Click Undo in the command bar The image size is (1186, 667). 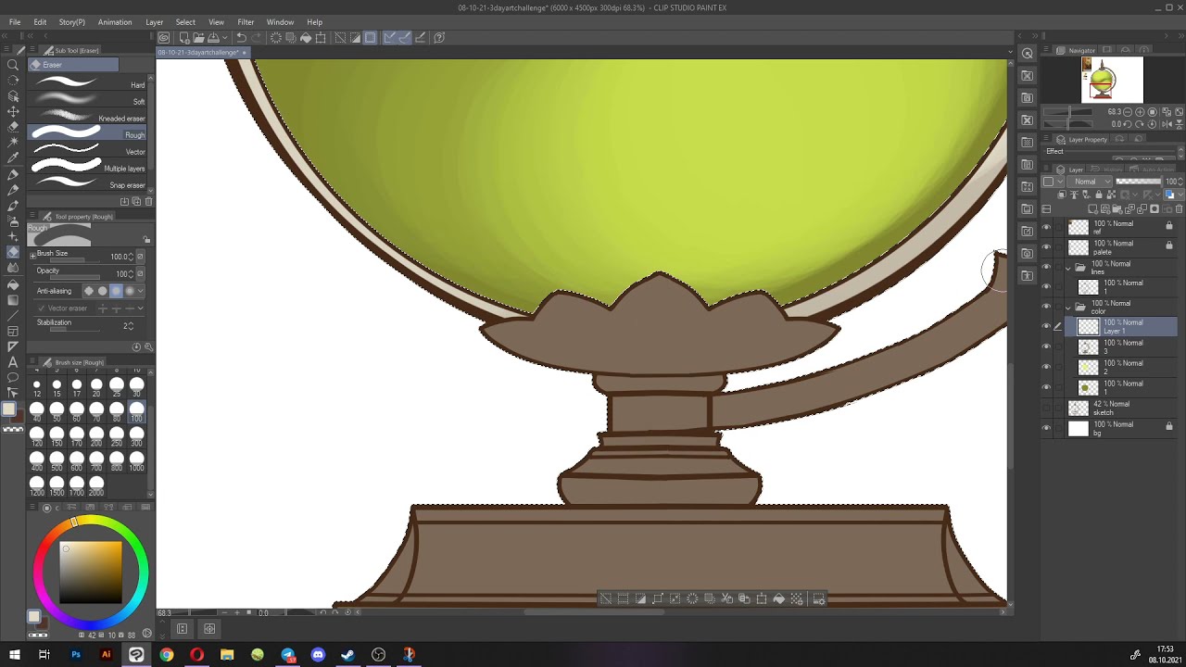click(241, 38)
